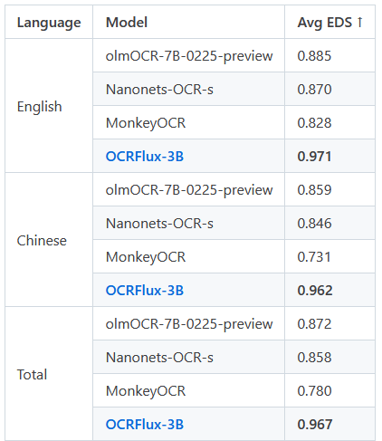Click the 0.971 score cell

pos(329,156)
